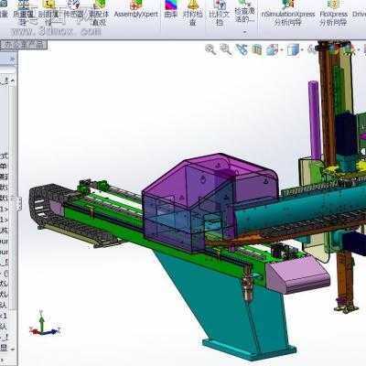
Task: Start the SimulationXpress analysis wizard
Action: click(x=288, y=12)
